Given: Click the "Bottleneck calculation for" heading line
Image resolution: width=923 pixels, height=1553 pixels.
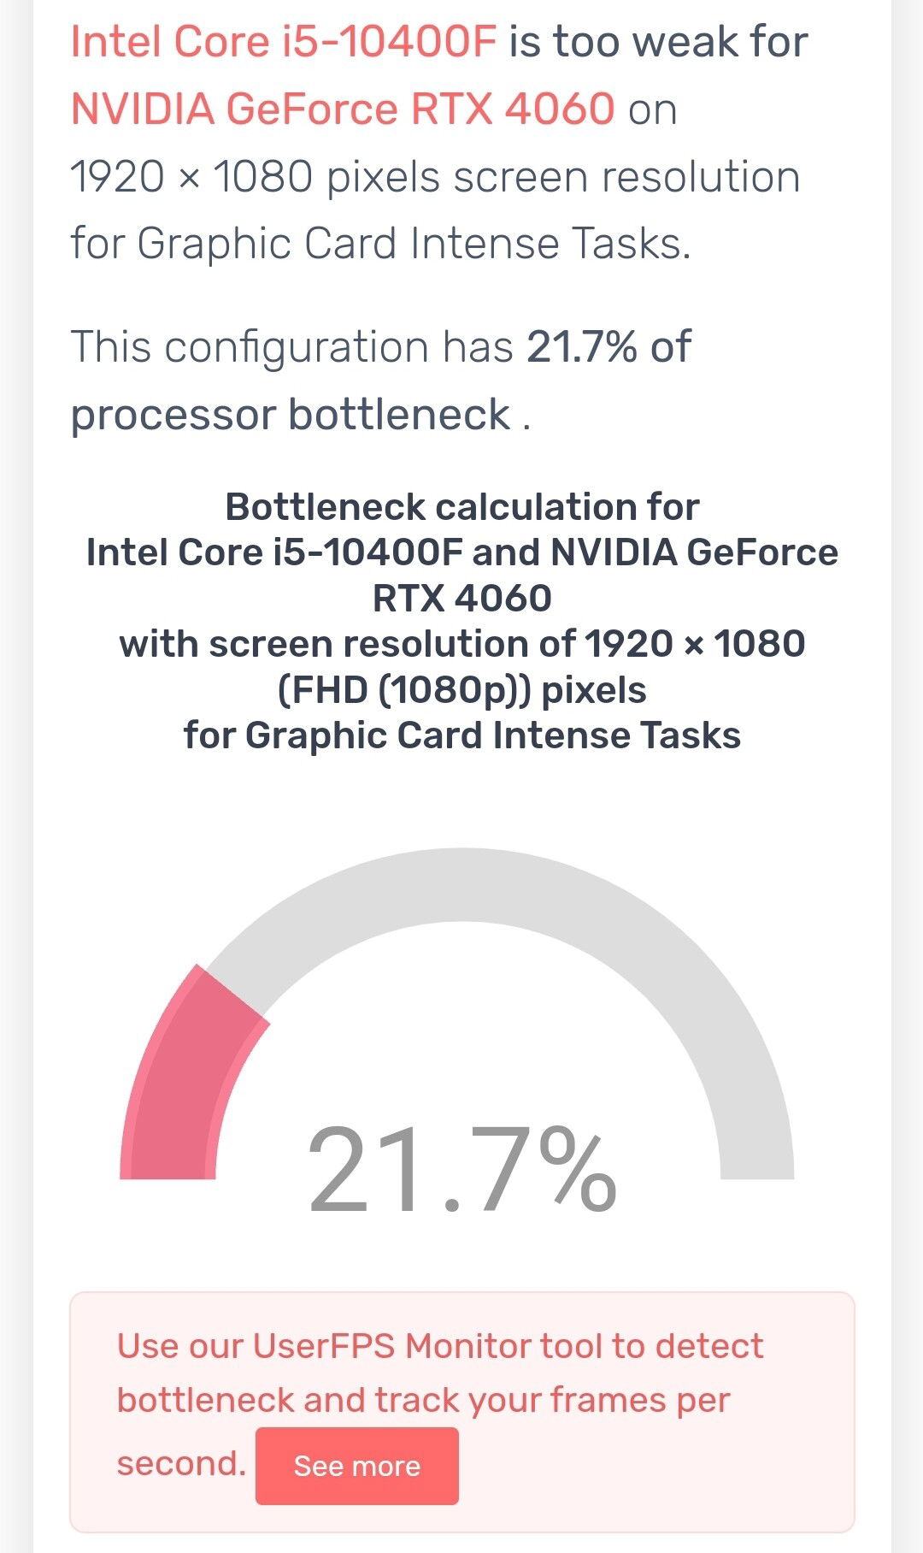Looking at the screenshot, I should tap(461, 507).
